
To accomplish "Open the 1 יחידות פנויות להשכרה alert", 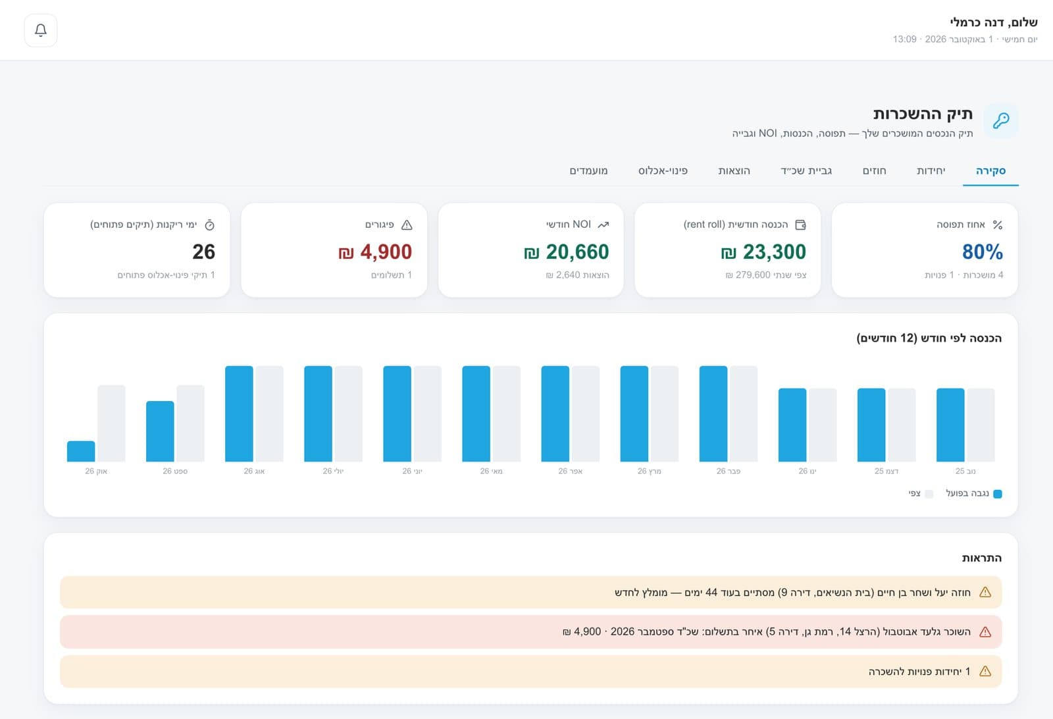I will [530, 672].
